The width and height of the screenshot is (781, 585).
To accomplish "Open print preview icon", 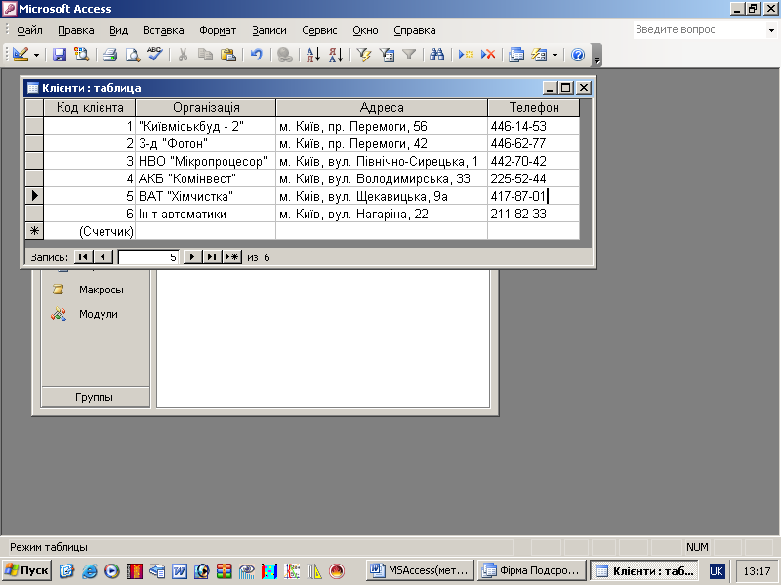I will click(133, 55).
